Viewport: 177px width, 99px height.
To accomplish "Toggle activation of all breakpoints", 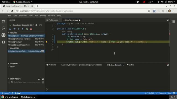I will tap(39, 79).
